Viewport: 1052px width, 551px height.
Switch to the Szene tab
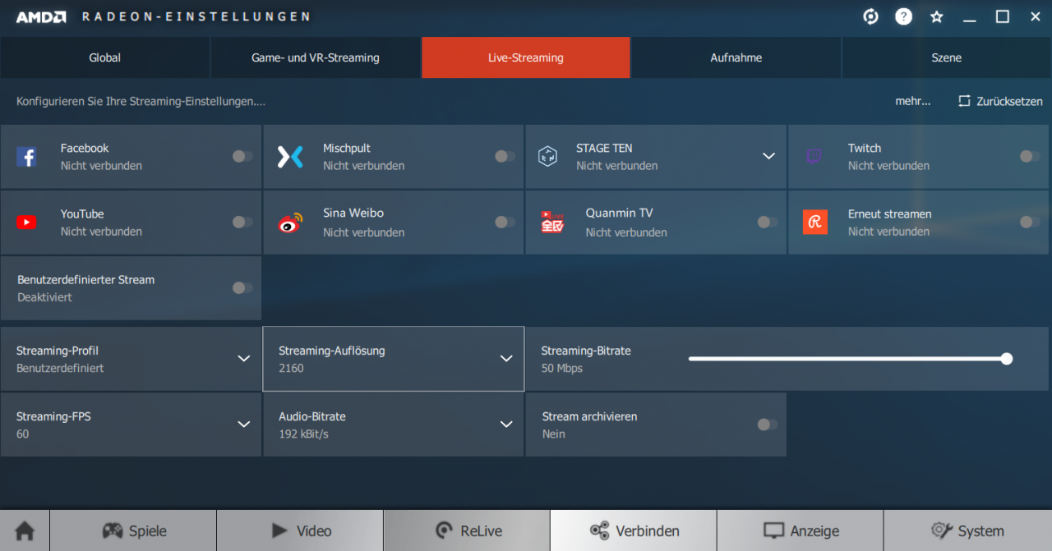[x=947, y=57]
